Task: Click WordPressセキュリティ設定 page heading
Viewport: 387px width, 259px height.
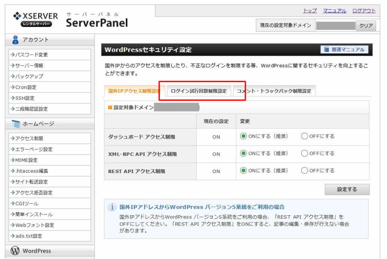Action: (148, 50)
